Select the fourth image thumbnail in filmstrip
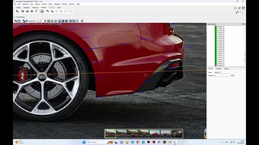Viewport: 259px width, 145px height. 144,133
